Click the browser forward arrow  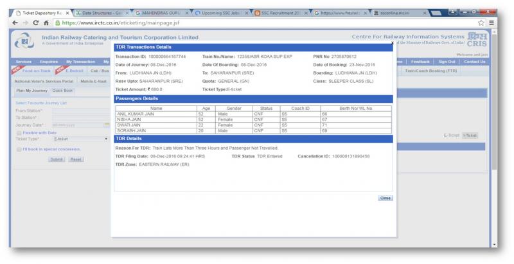tap(25, 22)
